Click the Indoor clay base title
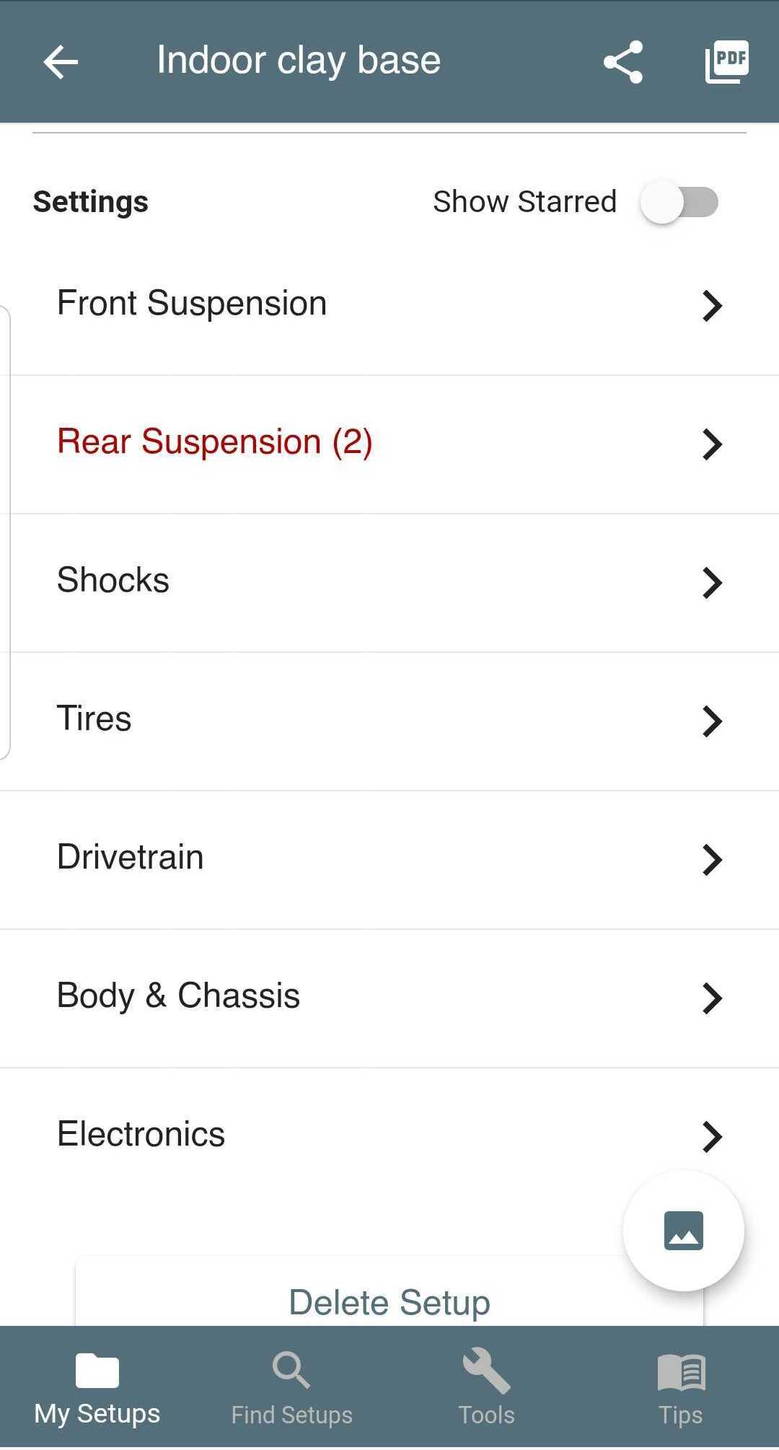 pos(299,61)
